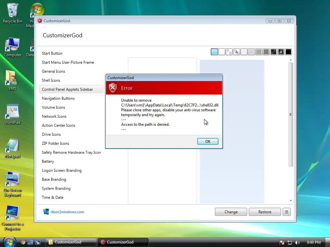
Task: Select the pure white preview background swatch
Action: (x=222, y=52)
